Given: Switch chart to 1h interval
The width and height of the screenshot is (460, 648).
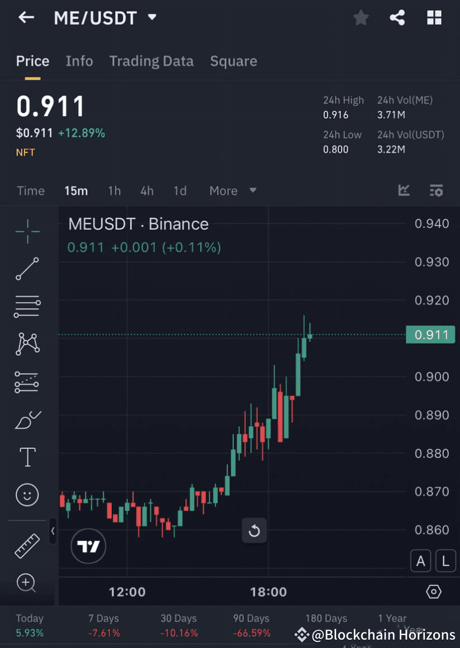Looking at the screenshot, I should tap(114, 191).
